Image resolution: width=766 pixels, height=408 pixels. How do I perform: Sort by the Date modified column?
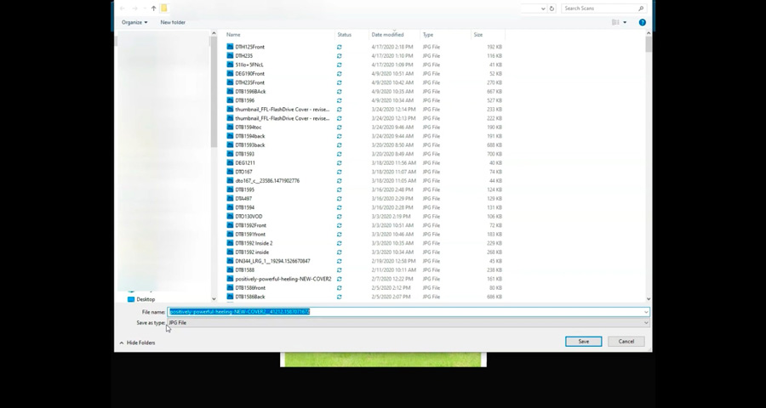click(387, 35)
